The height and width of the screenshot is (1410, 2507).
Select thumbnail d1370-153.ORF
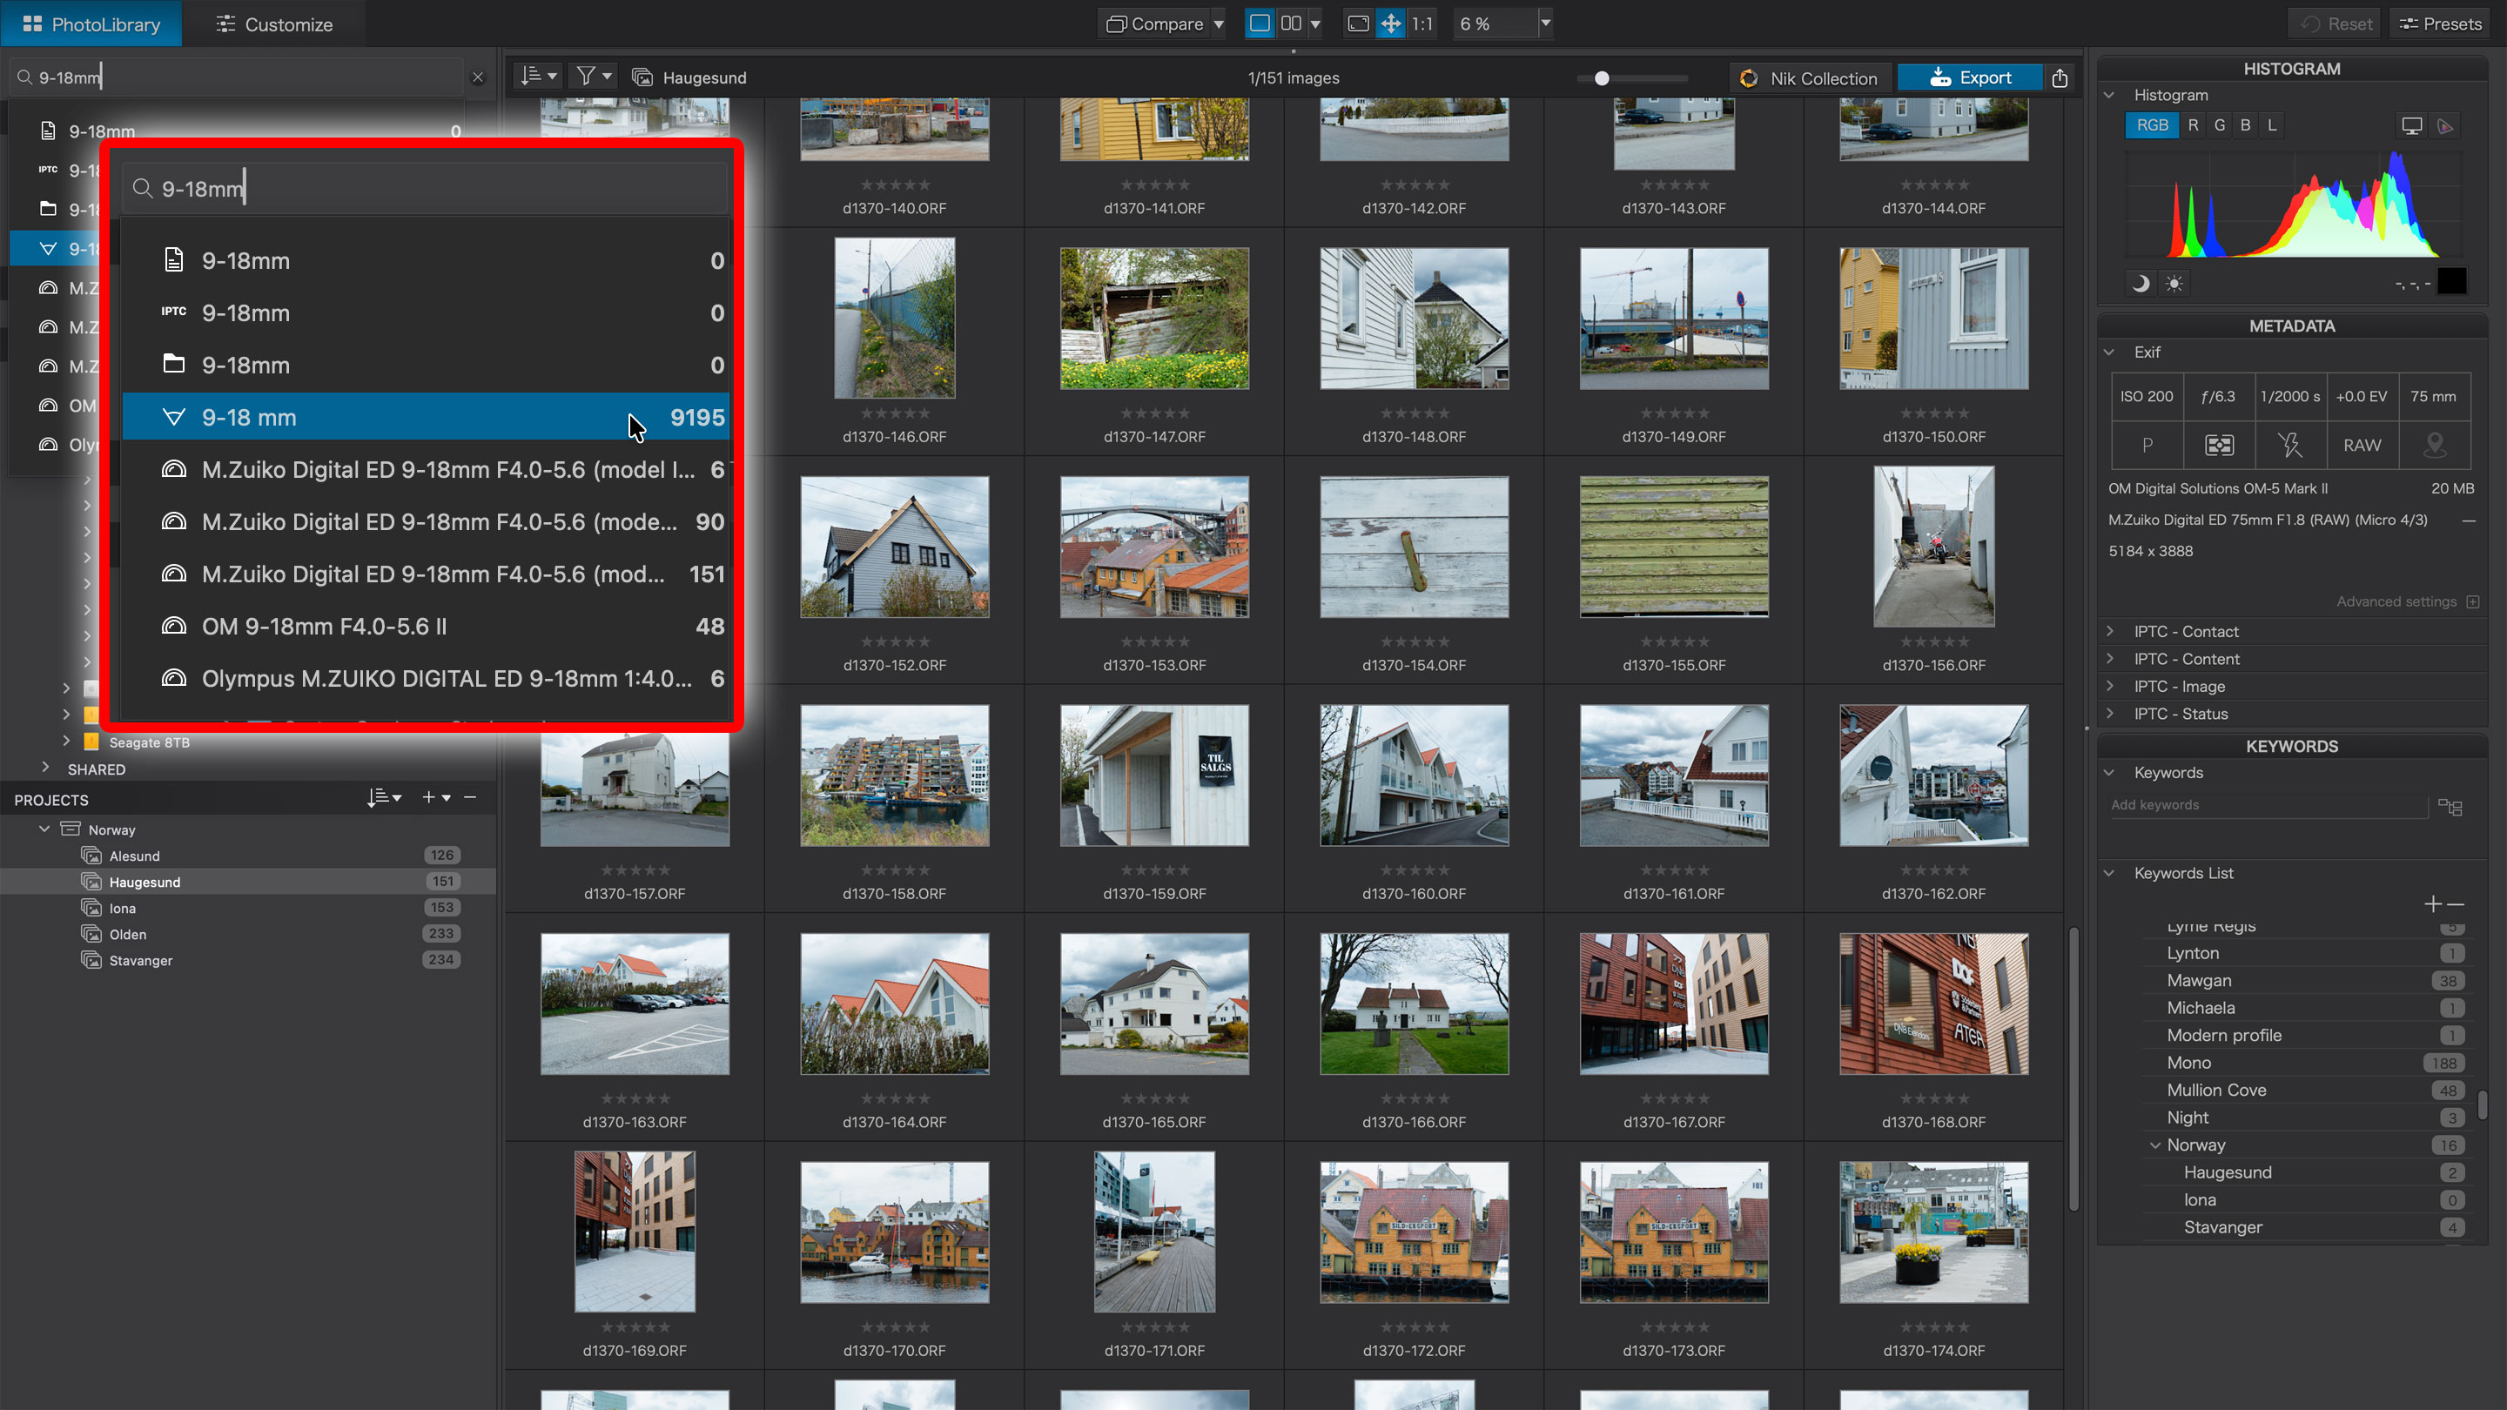point(1154,547)
